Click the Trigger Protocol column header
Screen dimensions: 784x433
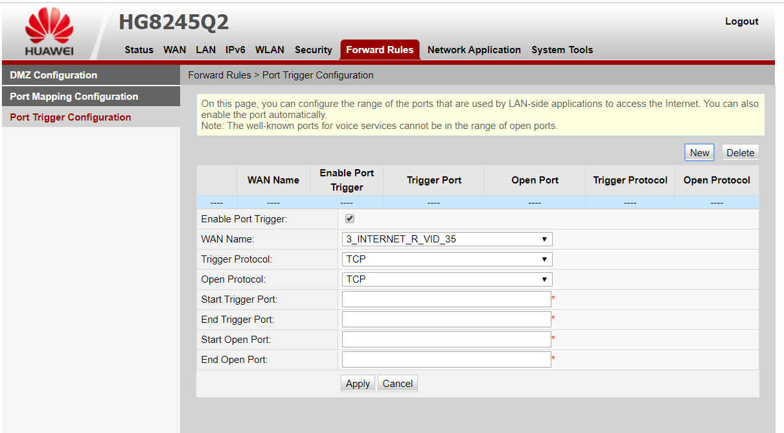[x=630, y=180]
